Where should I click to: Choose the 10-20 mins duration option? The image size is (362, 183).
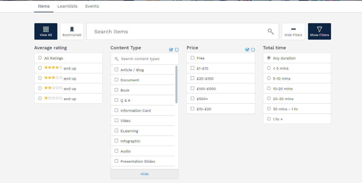click(269, 88)
